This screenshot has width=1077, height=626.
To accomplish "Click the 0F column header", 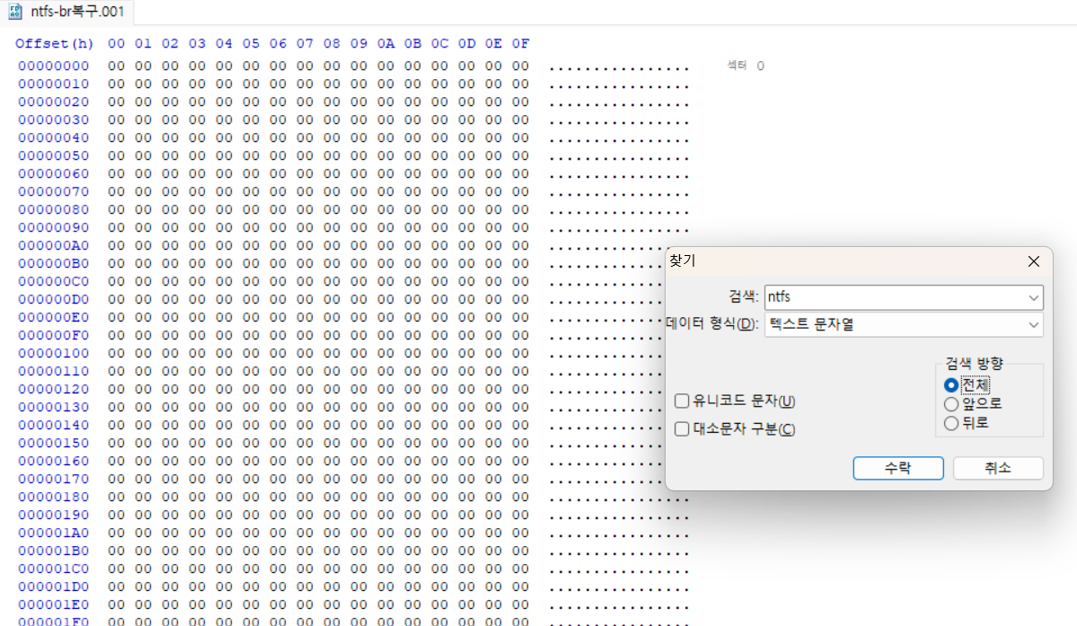I will point(521,43).
